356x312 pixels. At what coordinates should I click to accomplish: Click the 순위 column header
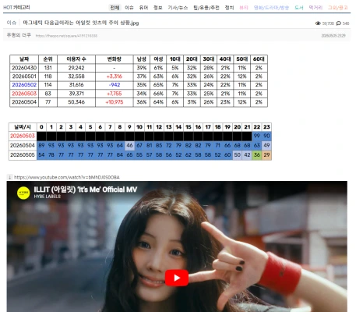48,59
